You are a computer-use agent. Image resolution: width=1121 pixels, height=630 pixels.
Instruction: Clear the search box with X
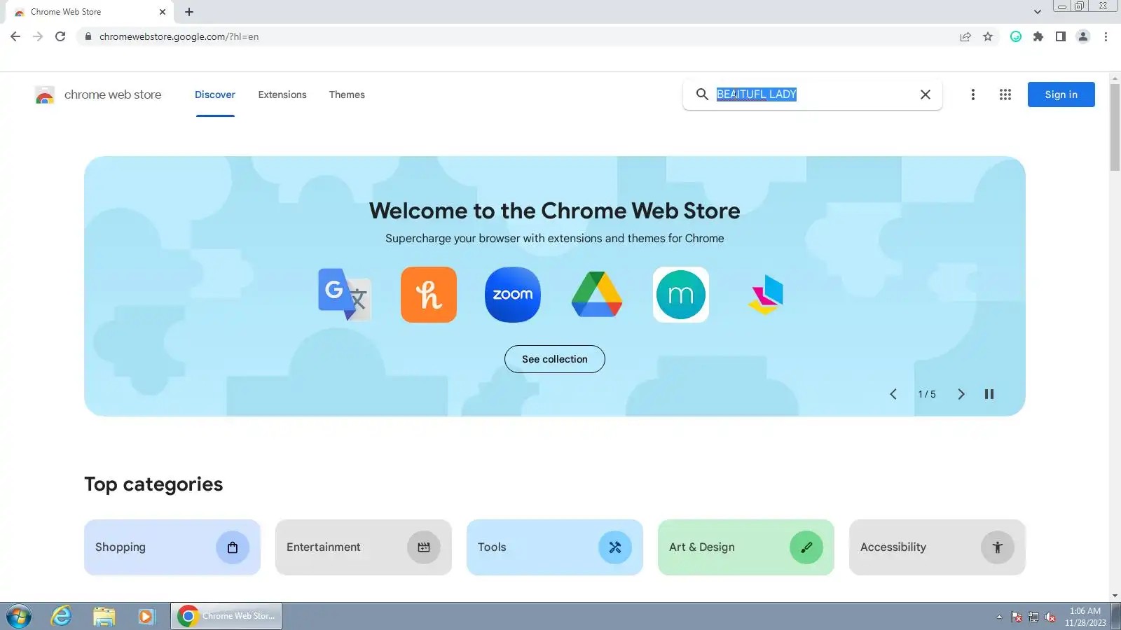pos(926,94)
